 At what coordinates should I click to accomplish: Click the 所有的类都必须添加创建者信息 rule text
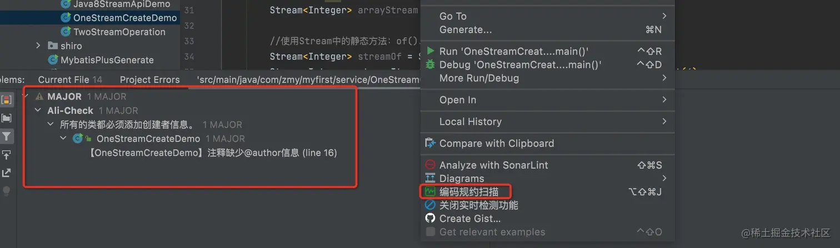127,125
